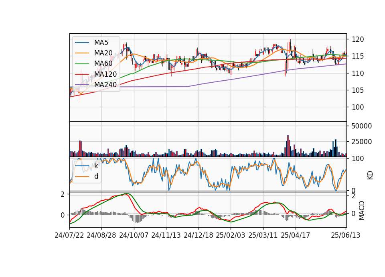Screen dimensions: 385x277
Task: Click the 120 price axis label
Action: coord(358,39)
